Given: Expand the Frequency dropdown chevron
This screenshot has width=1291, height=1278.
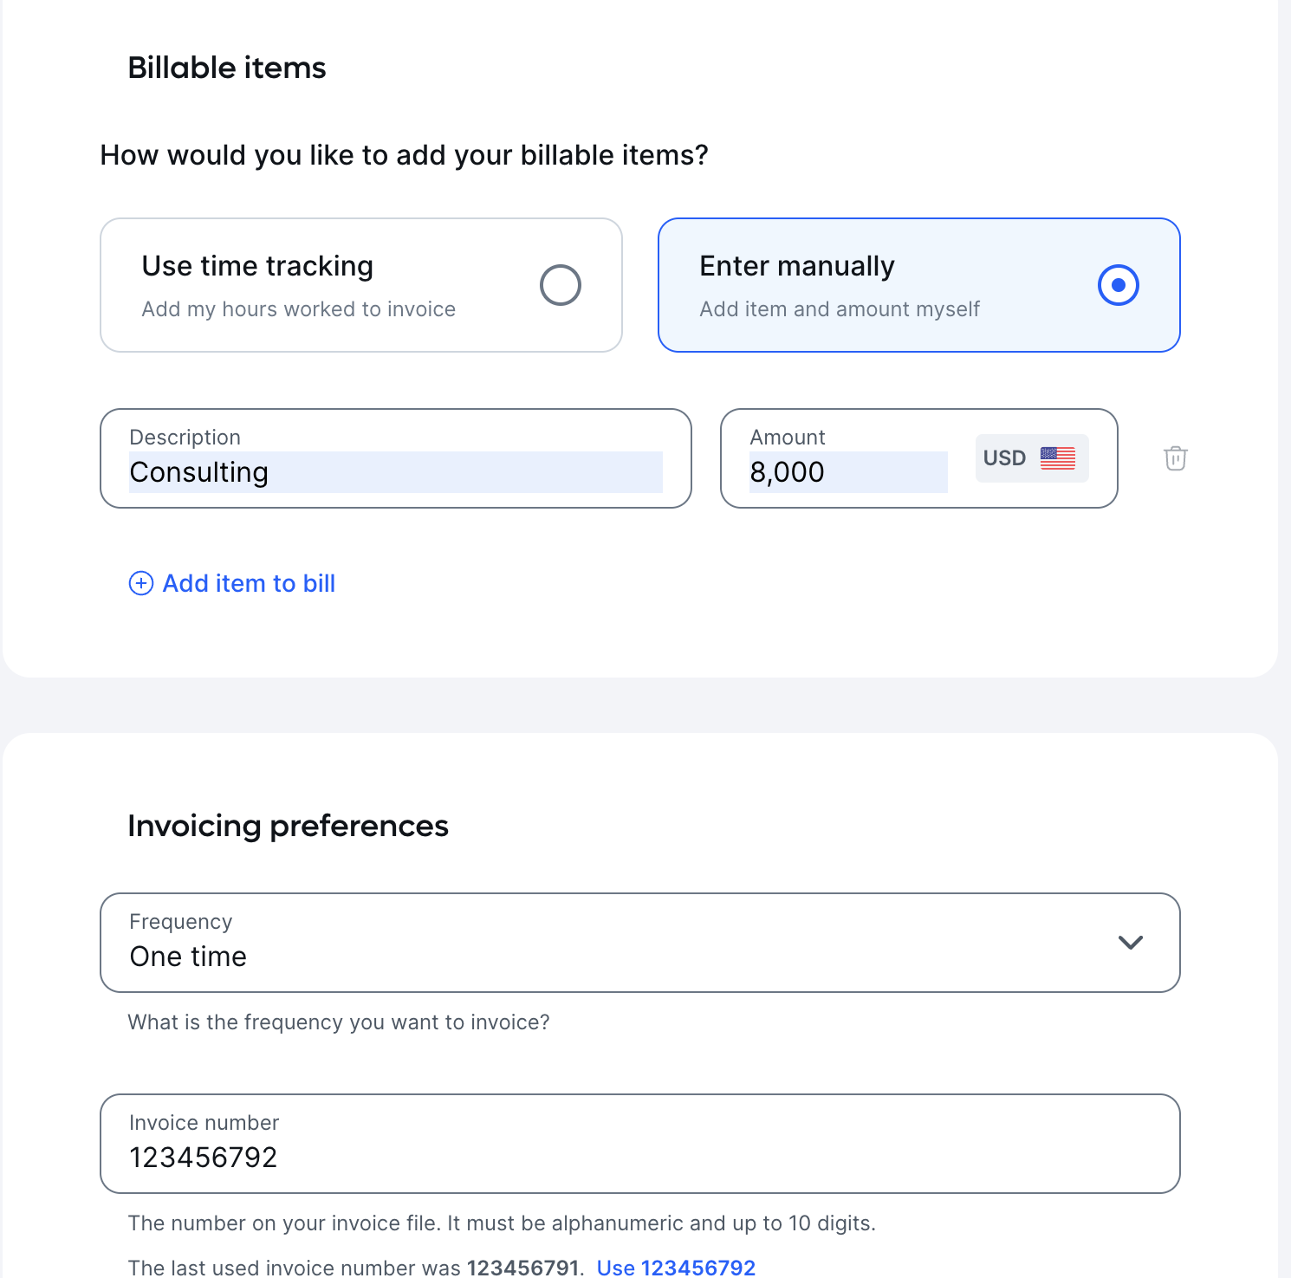Looking at the screenshot, I should 1131,943.
